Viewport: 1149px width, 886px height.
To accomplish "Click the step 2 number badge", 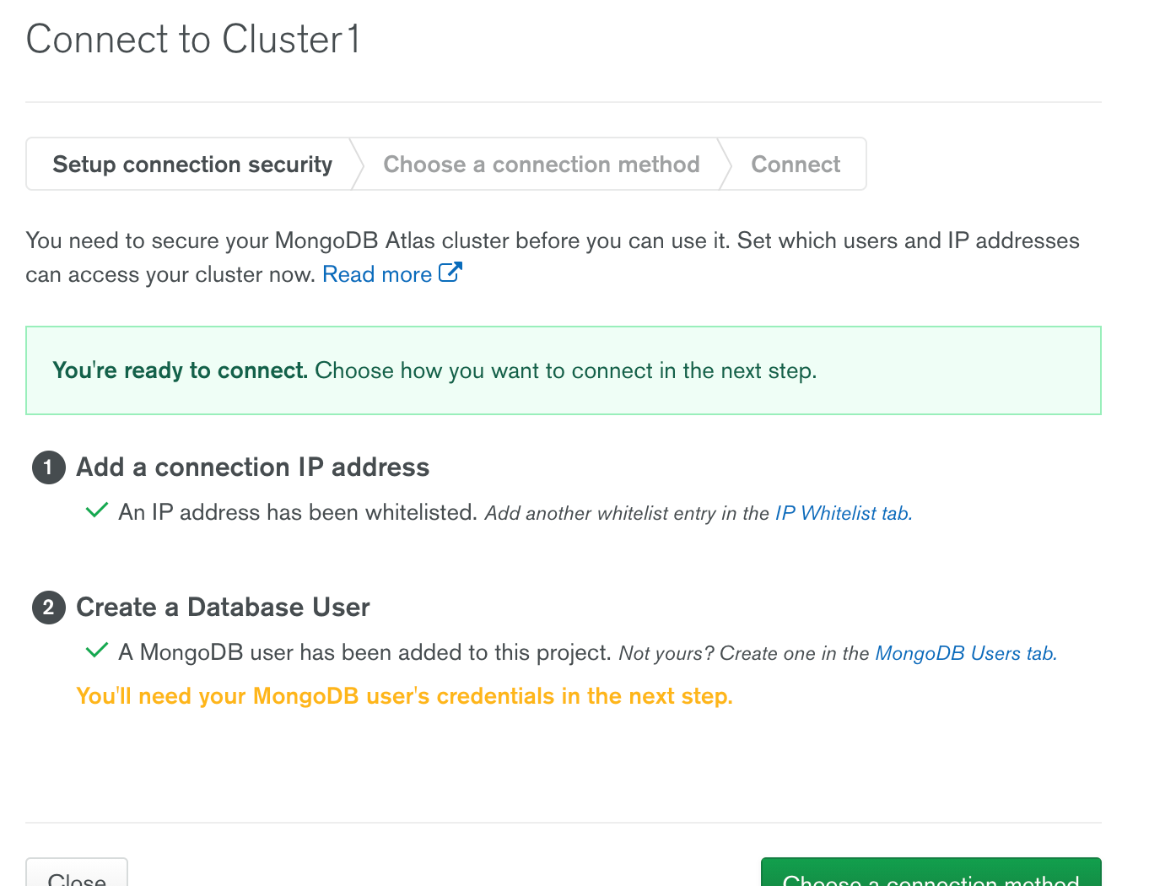I will pyautogui.click(x=49, y=608).
